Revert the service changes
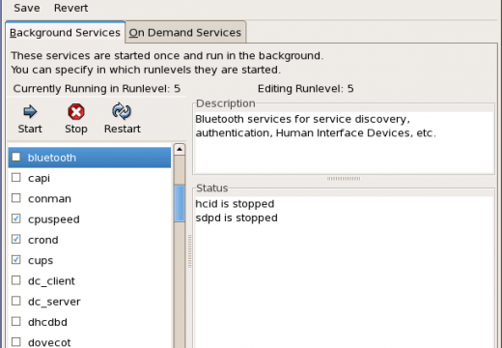Image resolution: width=502 pixels, height=348 pixels. (70, 8)
